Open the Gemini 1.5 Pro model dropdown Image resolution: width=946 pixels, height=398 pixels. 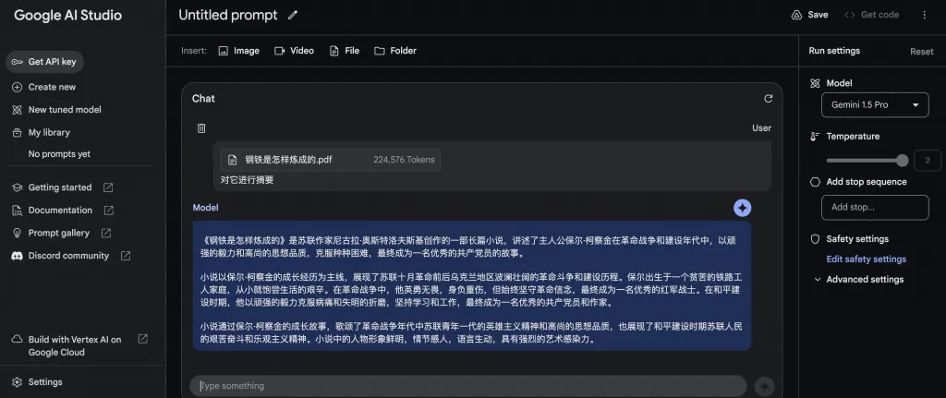pyautogui.click(x=874, y=105)
